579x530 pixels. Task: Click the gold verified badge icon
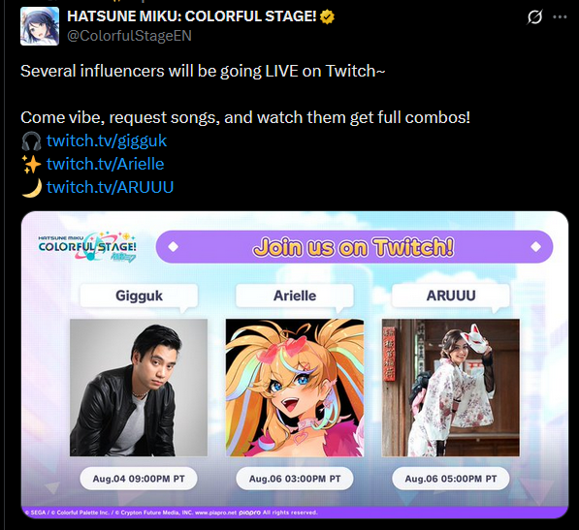[327, 16]
